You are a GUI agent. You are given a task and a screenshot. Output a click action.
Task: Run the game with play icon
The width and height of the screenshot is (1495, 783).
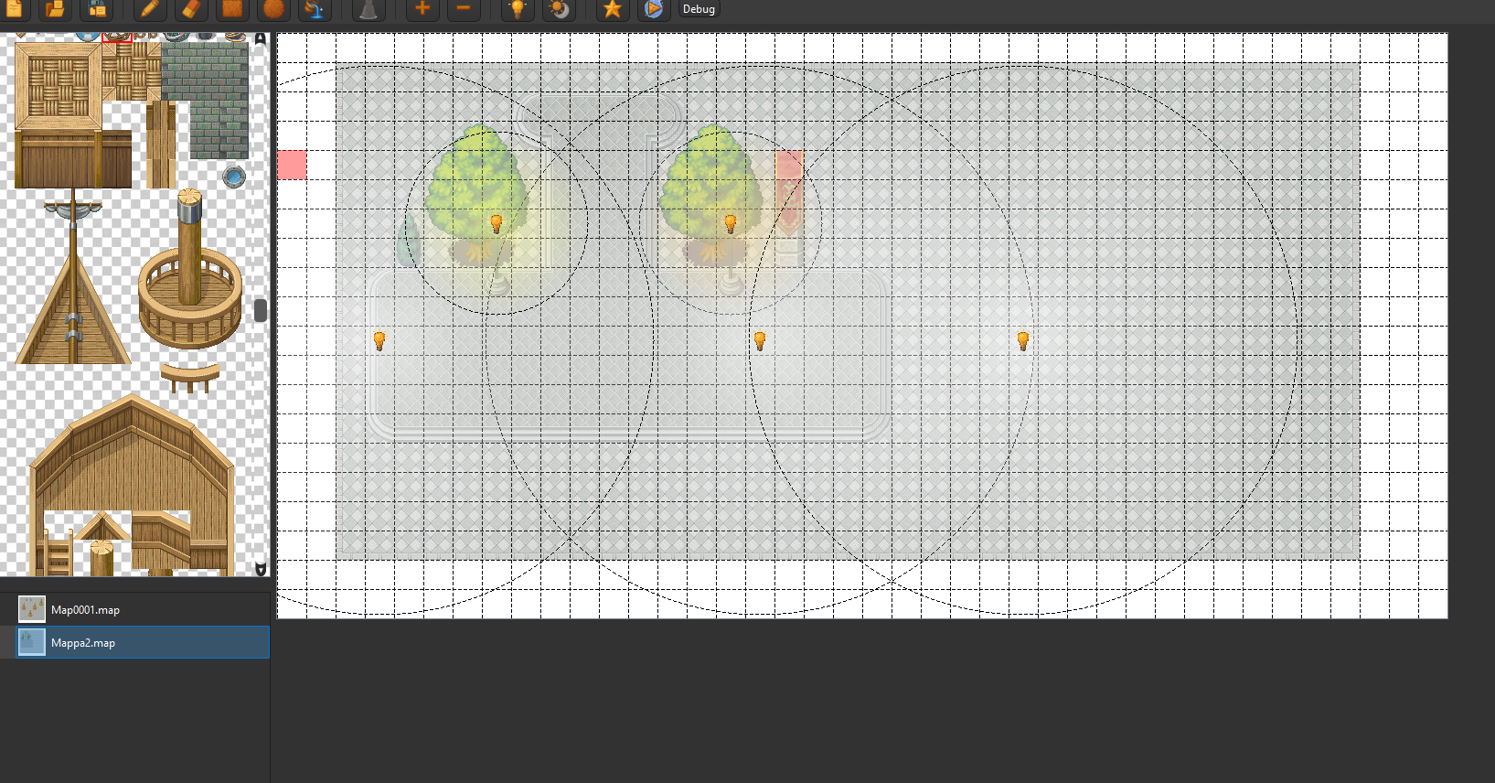point(653,9)
